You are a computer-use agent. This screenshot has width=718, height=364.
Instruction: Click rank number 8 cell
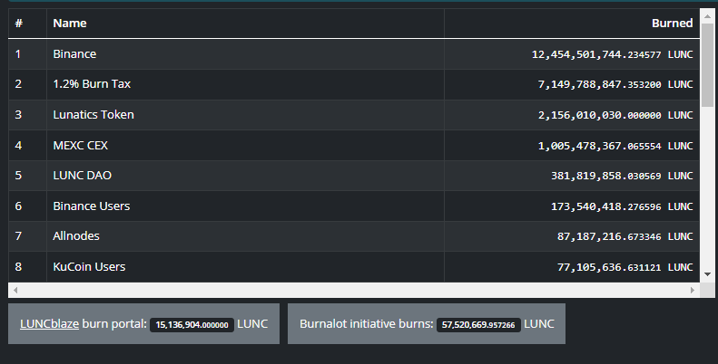point(27,267)
